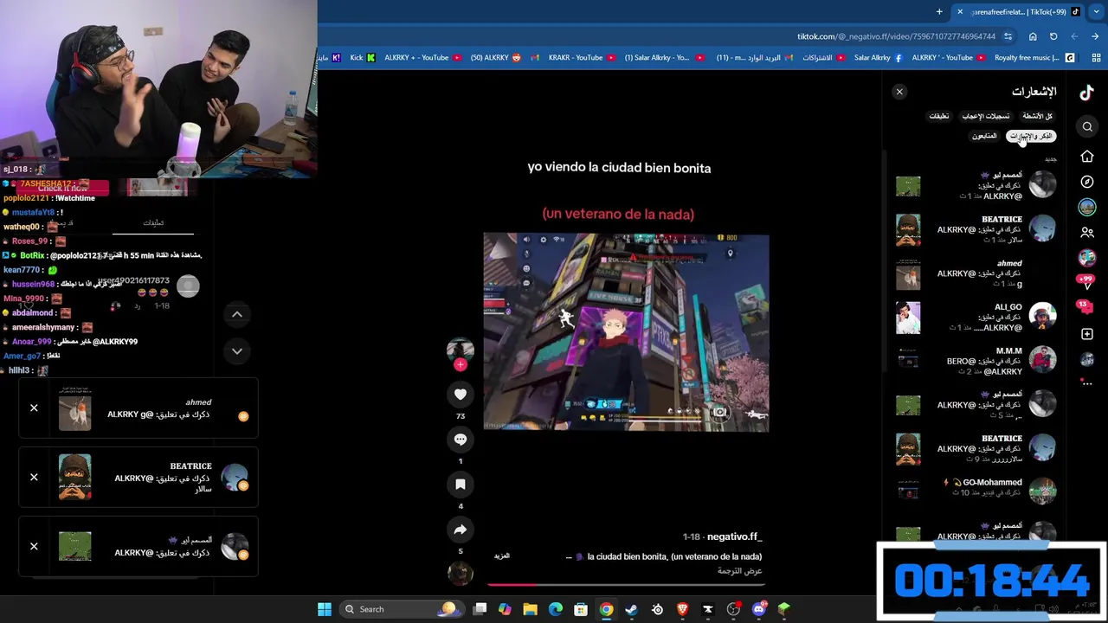Open the Windows Start menu
Viewport: 1108px width, 623px height.
pos(325,609)
